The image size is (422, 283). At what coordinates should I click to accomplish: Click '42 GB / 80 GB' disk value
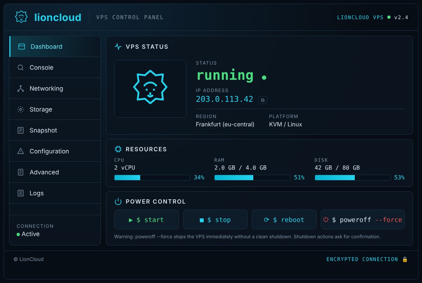[x=337, y=167]
